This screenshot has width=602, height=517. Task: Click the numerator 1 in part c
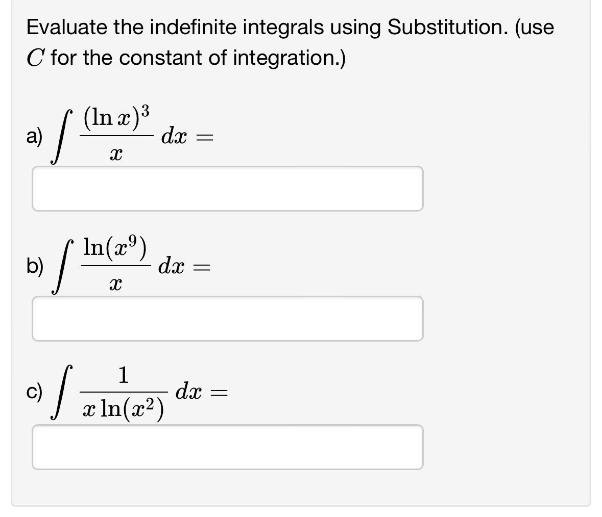pyautogui.click(x=124, y=375)
